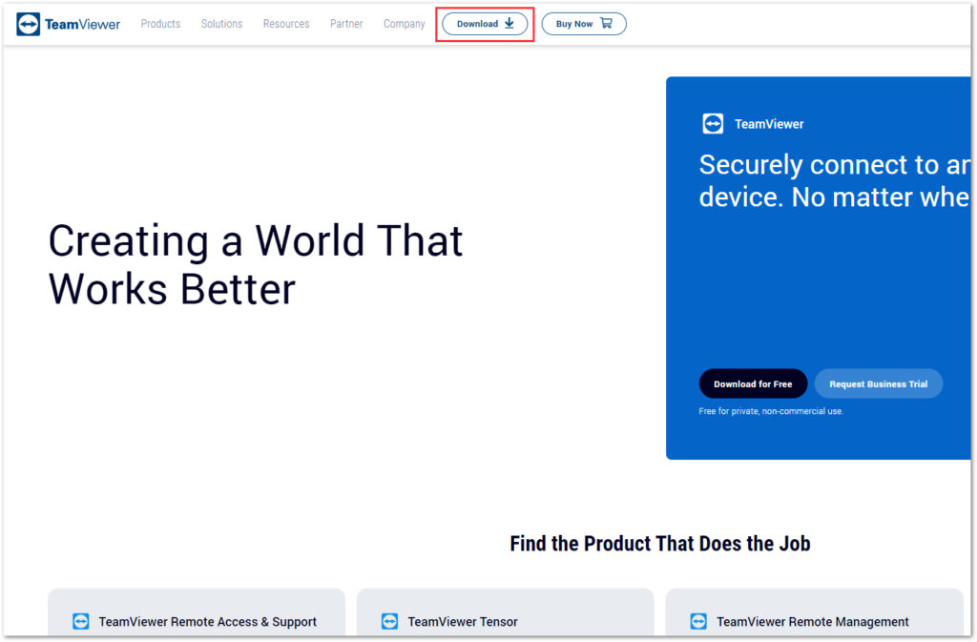Open the Company menu
This screenshot has height=642, width=977.
[x=404, y=24]
